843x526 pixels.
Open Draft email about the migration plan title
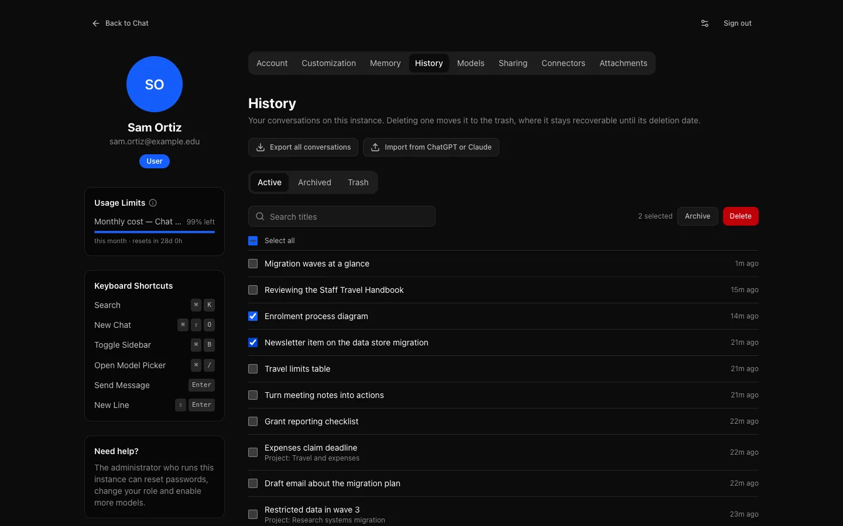pyautogui.click(x=333, y=483)
